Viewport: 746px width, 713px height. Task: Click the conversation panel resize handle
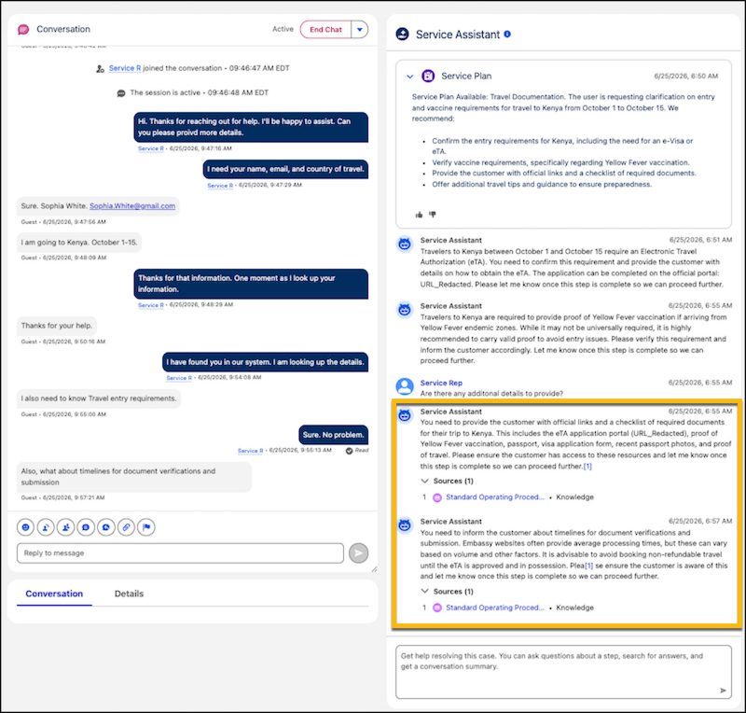coord(375,568)
